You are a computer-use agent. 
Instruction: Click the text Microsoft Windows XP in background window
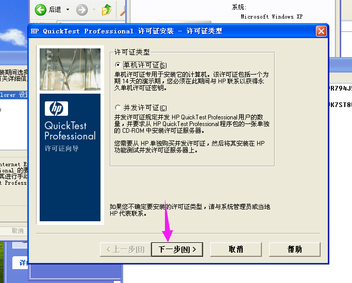[272, 16]
